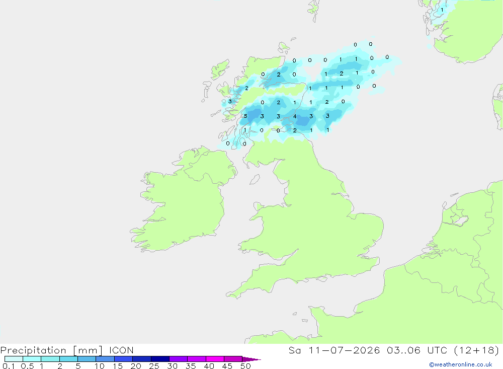Image resolution: width=503 pixels, height=369 pixels.
Task: Select the 45–50 mm legend color swatch
Action: click(233, 359)
